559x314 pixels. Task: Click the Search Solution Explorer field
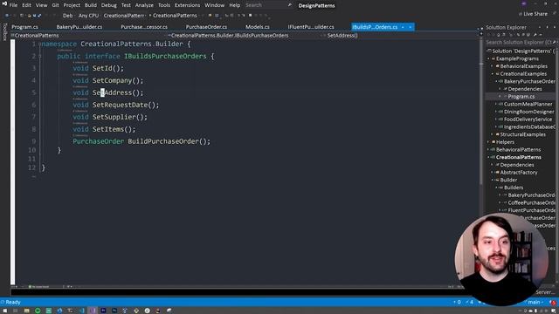(x=521, y=43)
